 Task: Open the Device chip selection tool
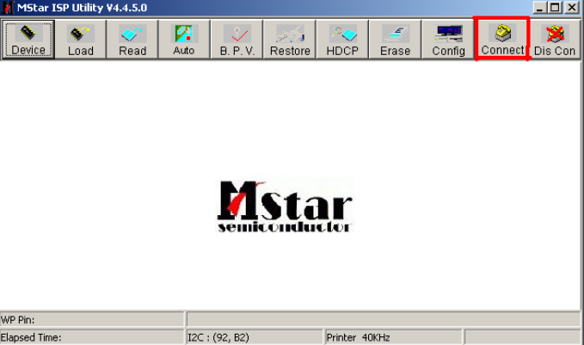click(28, 40)
